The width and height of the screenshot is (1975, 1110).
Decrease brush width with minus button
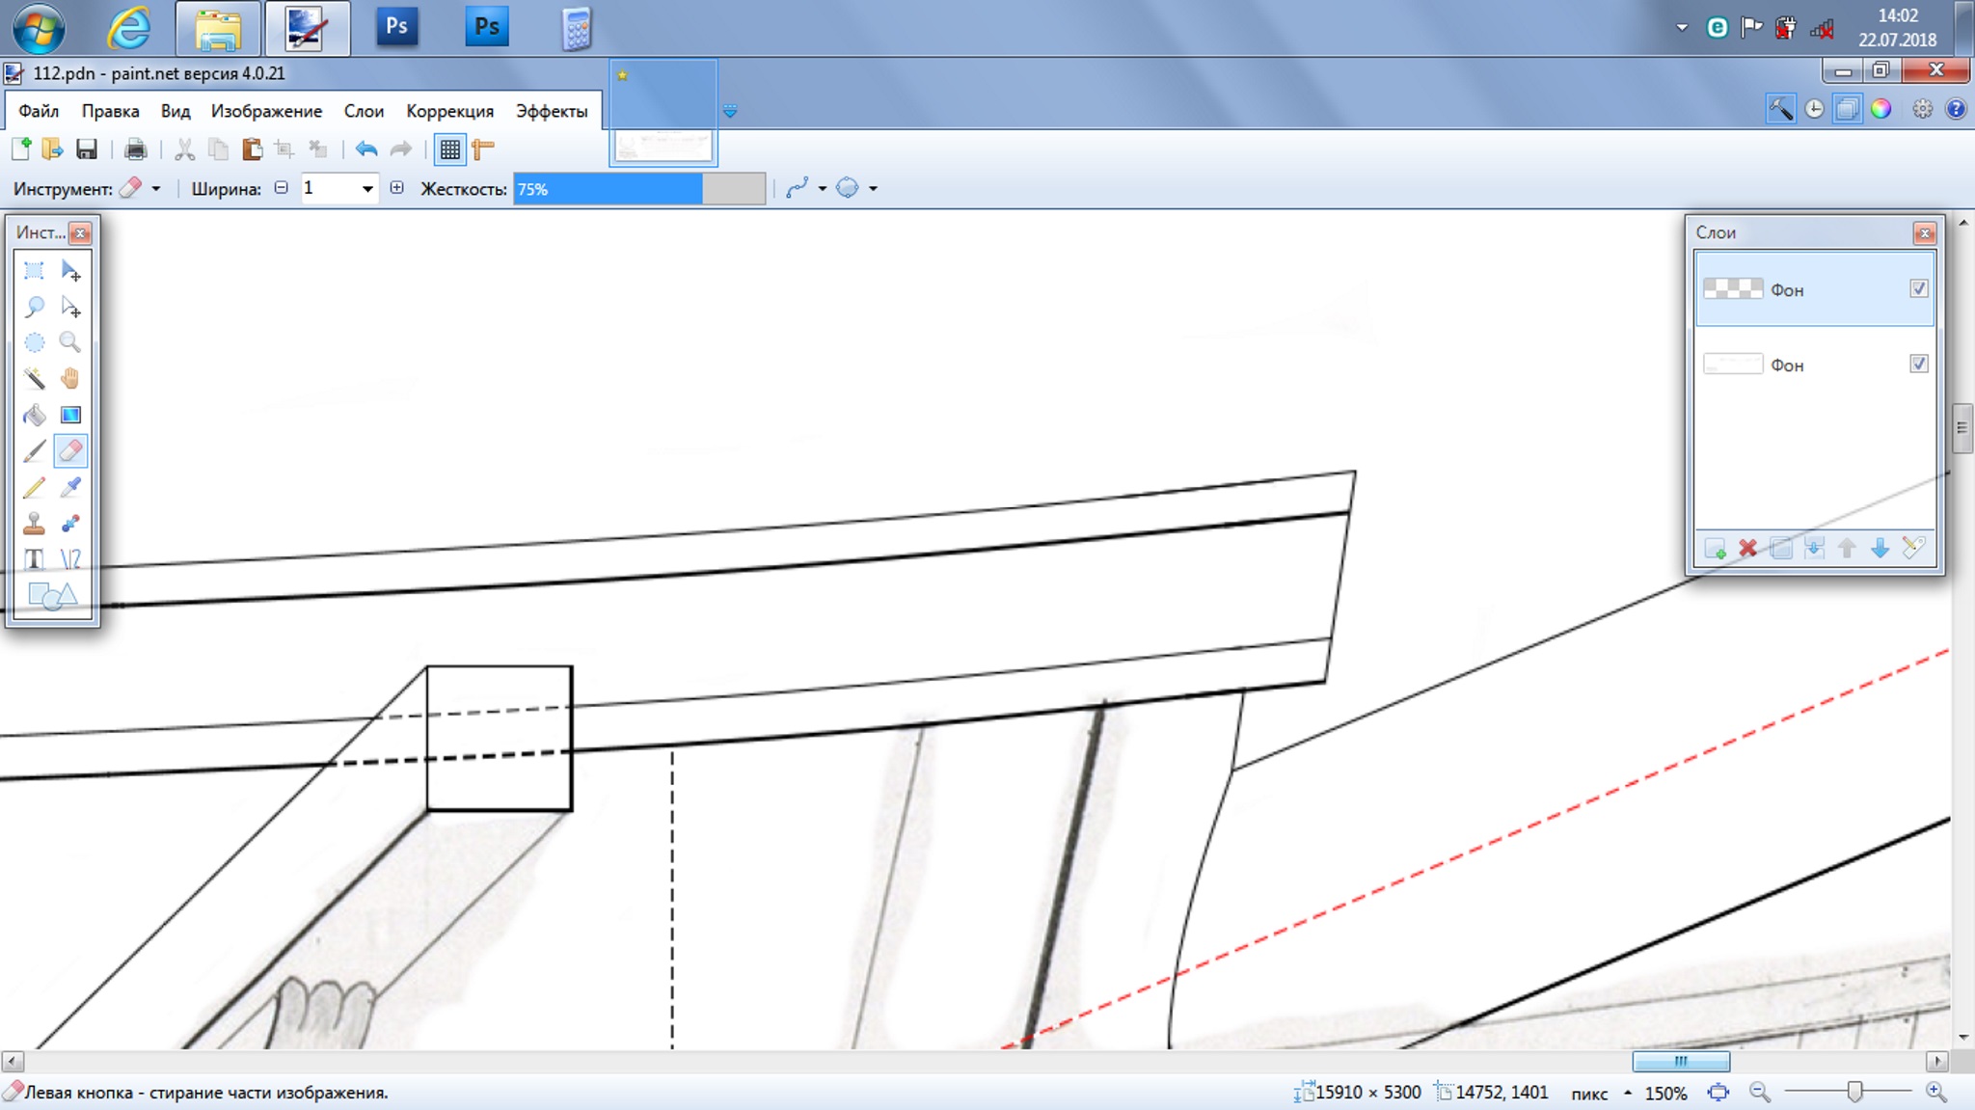(x=281, y=188)
